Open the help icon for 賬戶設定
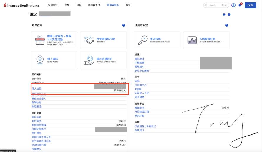262x152 pixels. pyautogui.click(x=124, y=25)
